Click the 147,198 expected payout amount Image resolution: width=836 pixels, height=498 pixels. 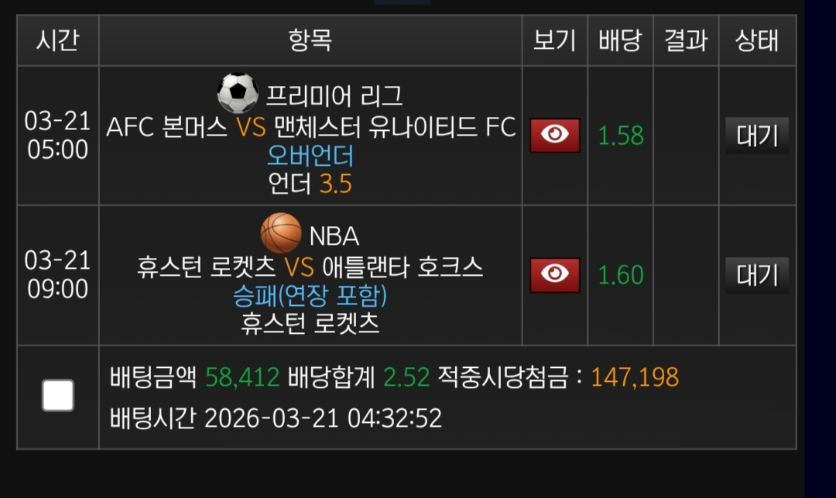click(x=635, y=377)
